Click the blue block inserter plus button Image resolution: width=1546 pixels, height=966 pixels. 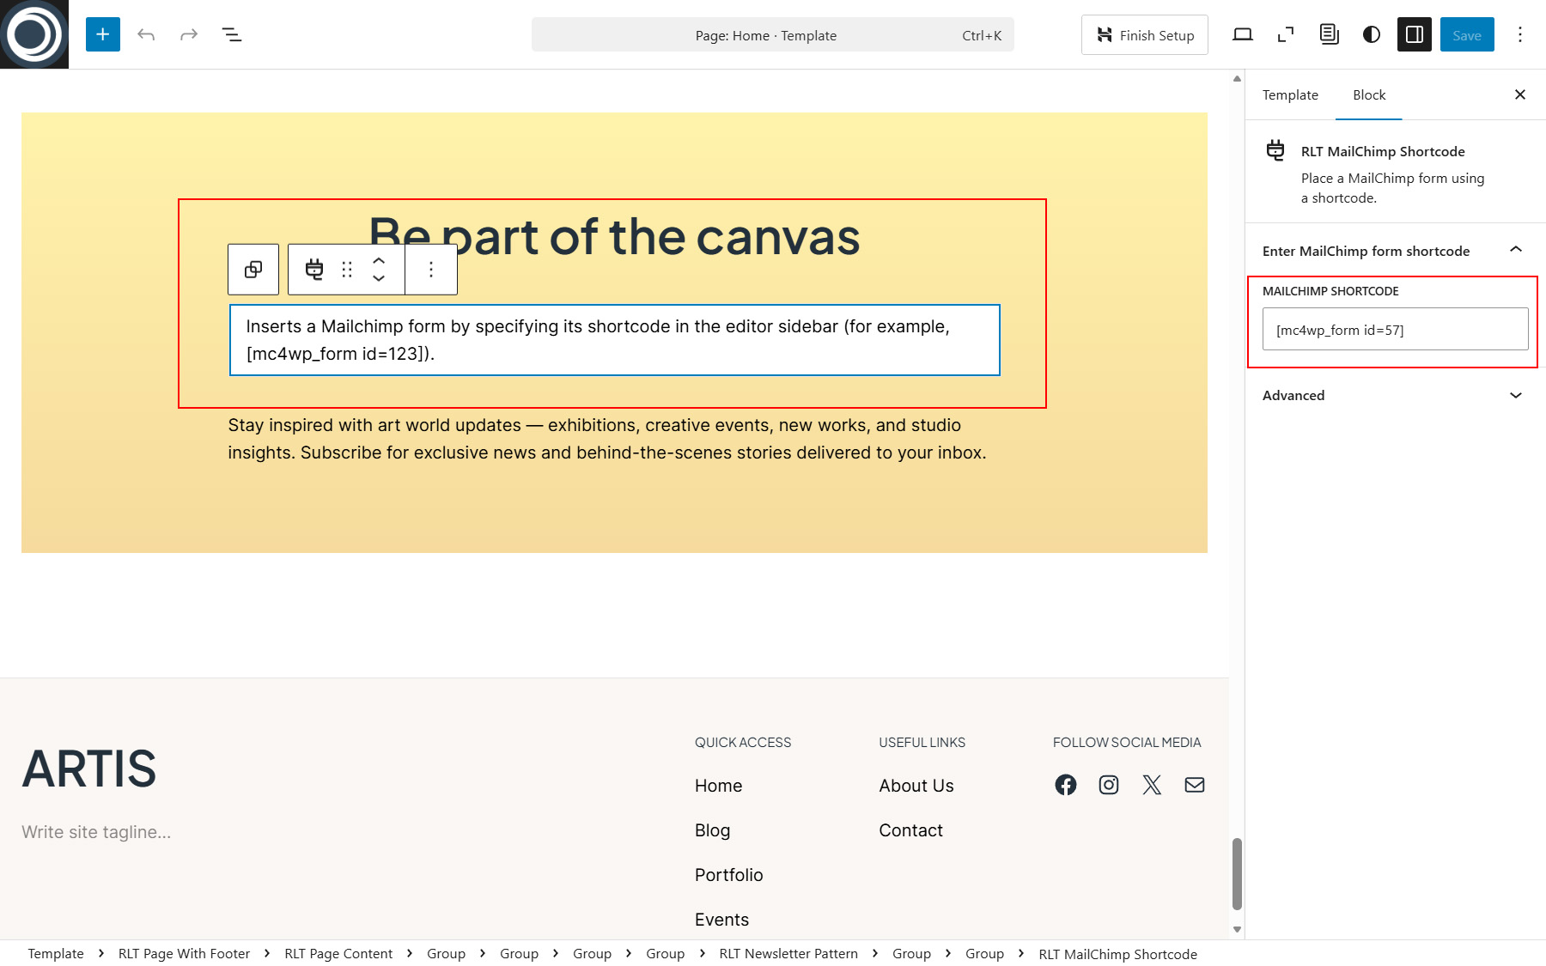103,34
